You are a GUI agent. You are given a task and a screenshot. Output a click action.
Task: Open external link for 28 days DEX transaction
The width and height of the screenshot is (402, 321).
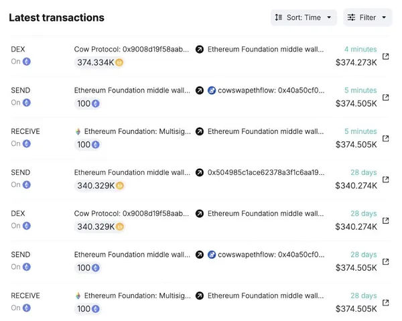coord(385,220)
